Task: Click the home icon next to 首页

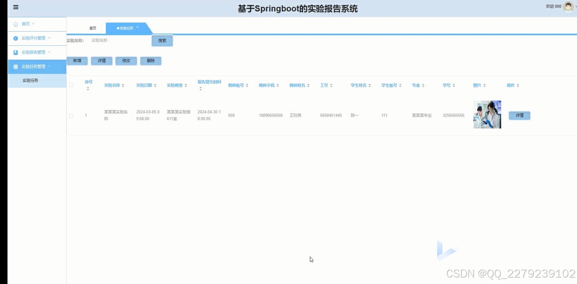Action: pos(15,23)
